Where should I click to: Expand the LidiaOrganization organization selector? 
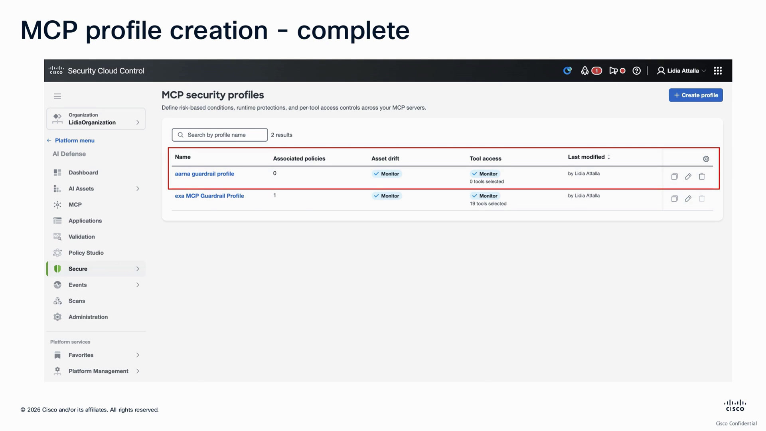pos(96,119)
